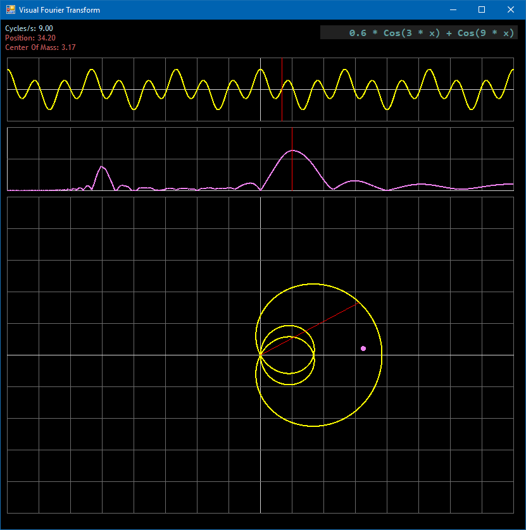Click the window title text in title bar
The height and width of the screenshot is (530, 526).
(59, 10)
